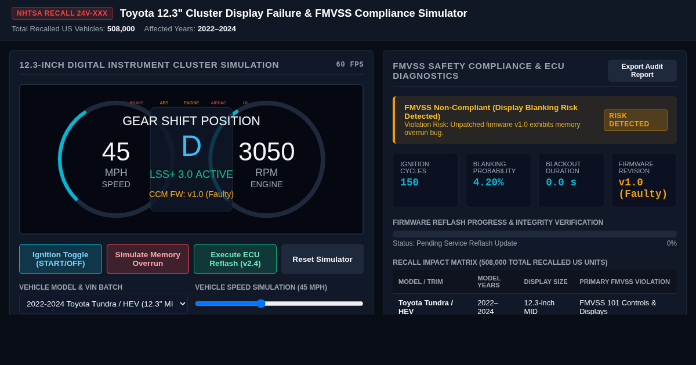696x365 pixels.
Task: Click the Ignition Toggle (START/OFF) button
Action: 60,259
